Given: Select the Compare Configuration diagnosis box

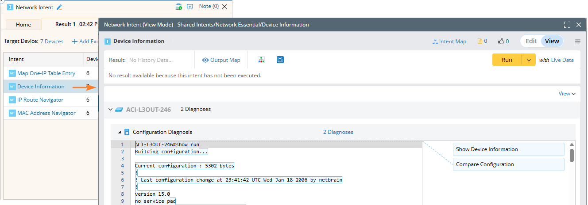Looking at the screenshot, I should coord(508,164).
